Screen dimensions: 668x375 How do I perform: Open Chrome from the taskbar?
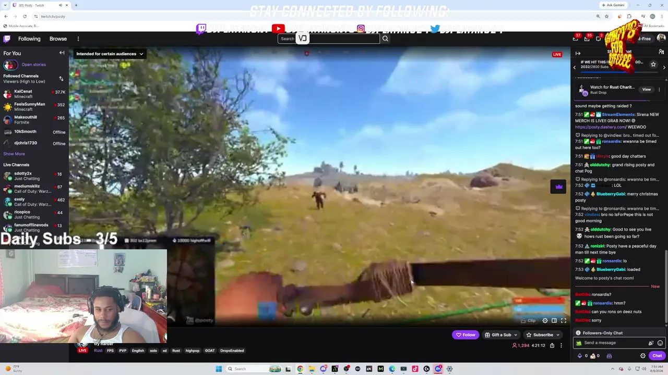pyautogui.click(x=300, y=369)
